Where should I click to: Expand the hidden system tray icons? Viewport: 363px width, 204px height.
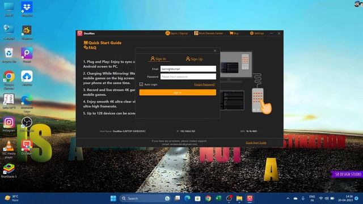coord(288,198)
